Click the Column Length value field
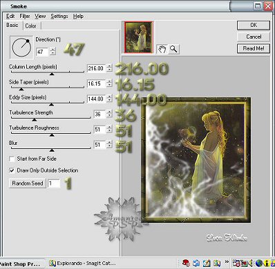275x269 pixels. (x=97, y=68)
